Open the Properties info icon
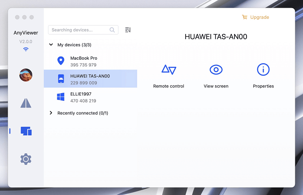The height and width of the screenshot is (195, 303). (263, 69)
